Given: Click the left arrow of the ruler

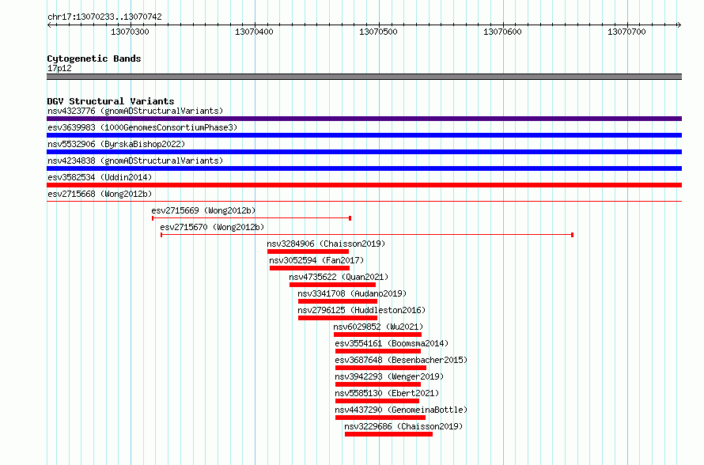Looking at the screenshot, I should (x=49, y=25).
